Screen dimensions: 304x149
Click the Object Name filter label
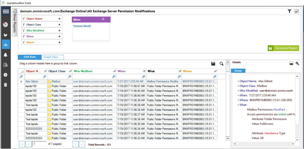tap(34, 19)
